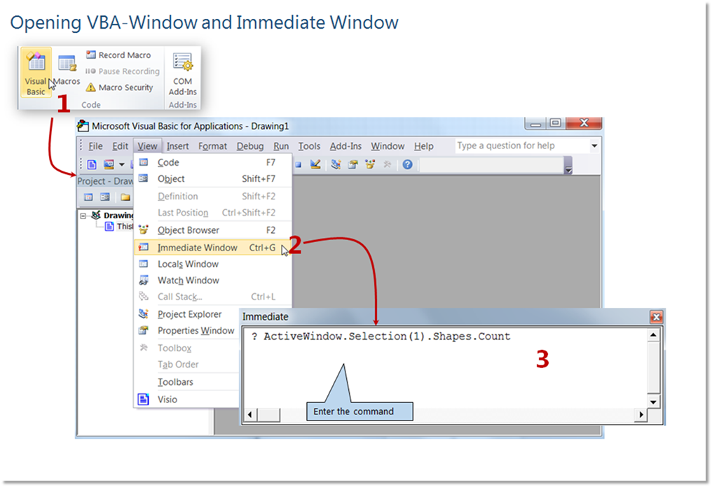This screenshot has width=712, height=487.
Task: Open the Run menu
Action: (x=281, y=146)
